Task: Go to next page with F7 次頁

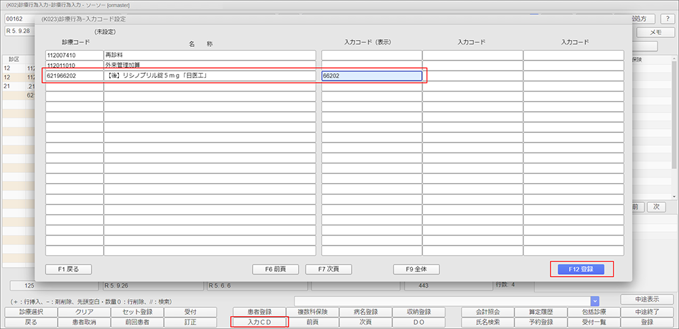Action: (329, 269)
